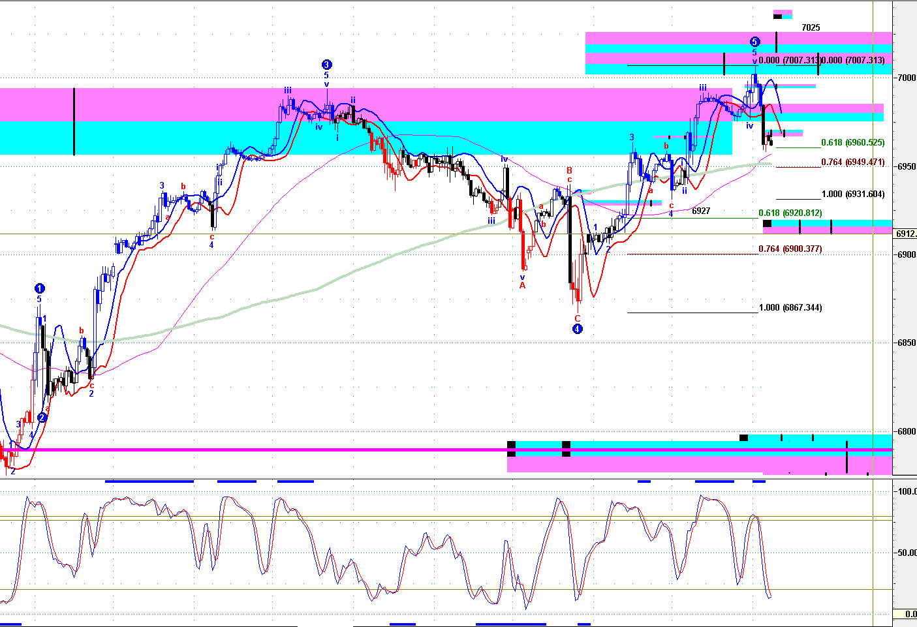Select the 6927 price annotation
Image resolution: width=917 pixels, height=627 pixels.
click(701, 211)
